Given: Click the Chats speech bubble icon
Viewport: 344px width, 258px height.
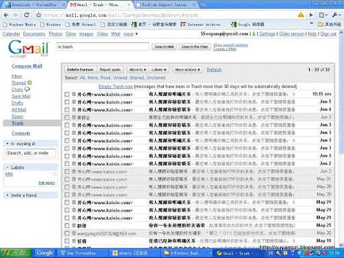Looking at the screenshot, I should pyautogui.click(x=27, y=89).
